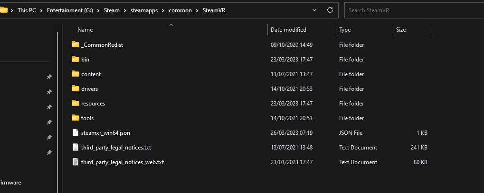Open the address bar history dropdown
Image resolution: width=484 pixels, height=193 pixels.
314,10
